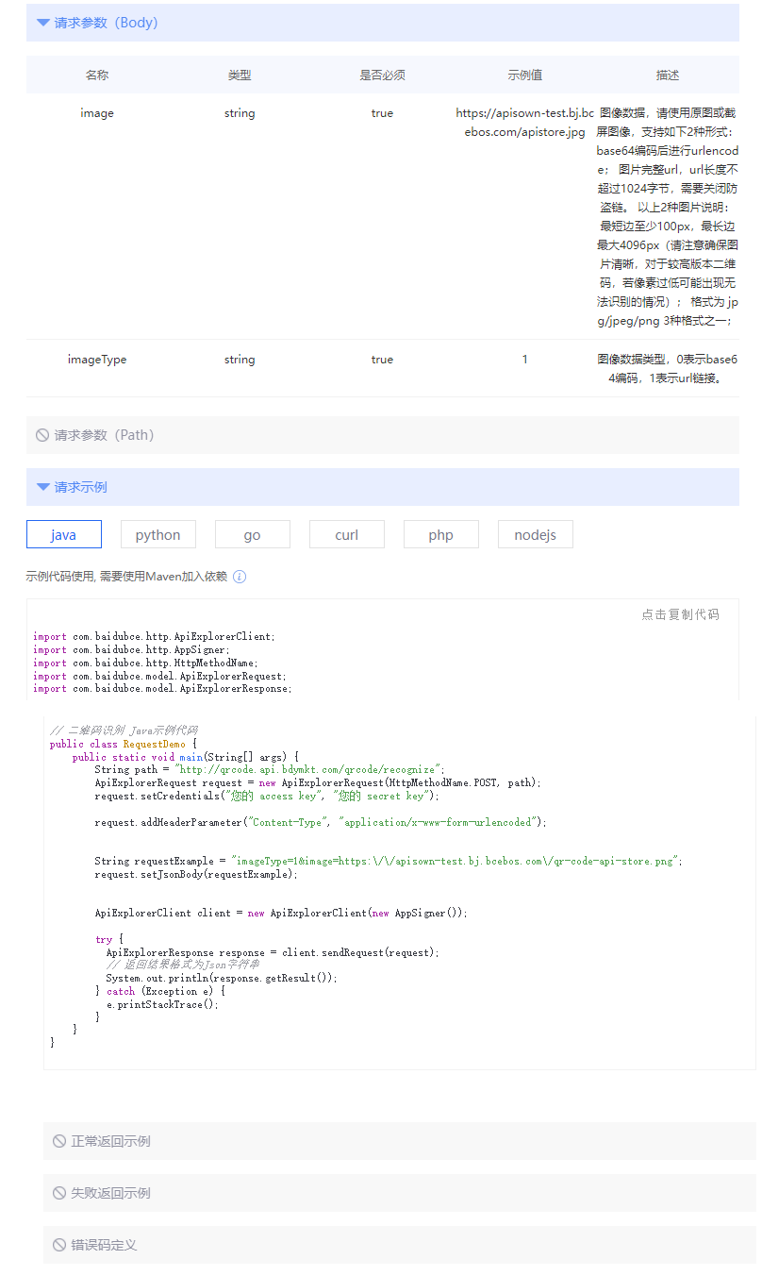Click the imageType example value 1
762x1276 pixels.
coord(525,360)
